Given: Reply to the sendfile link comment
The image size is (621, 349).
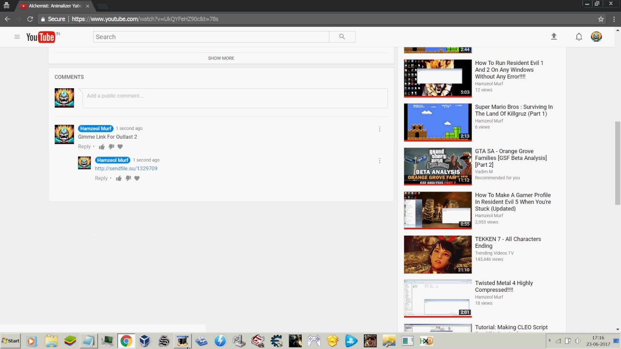Looking at the screenshot, I should [101, 178].
